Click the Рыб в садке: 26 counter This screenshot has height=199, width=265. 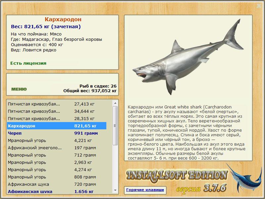click(98, 86)
